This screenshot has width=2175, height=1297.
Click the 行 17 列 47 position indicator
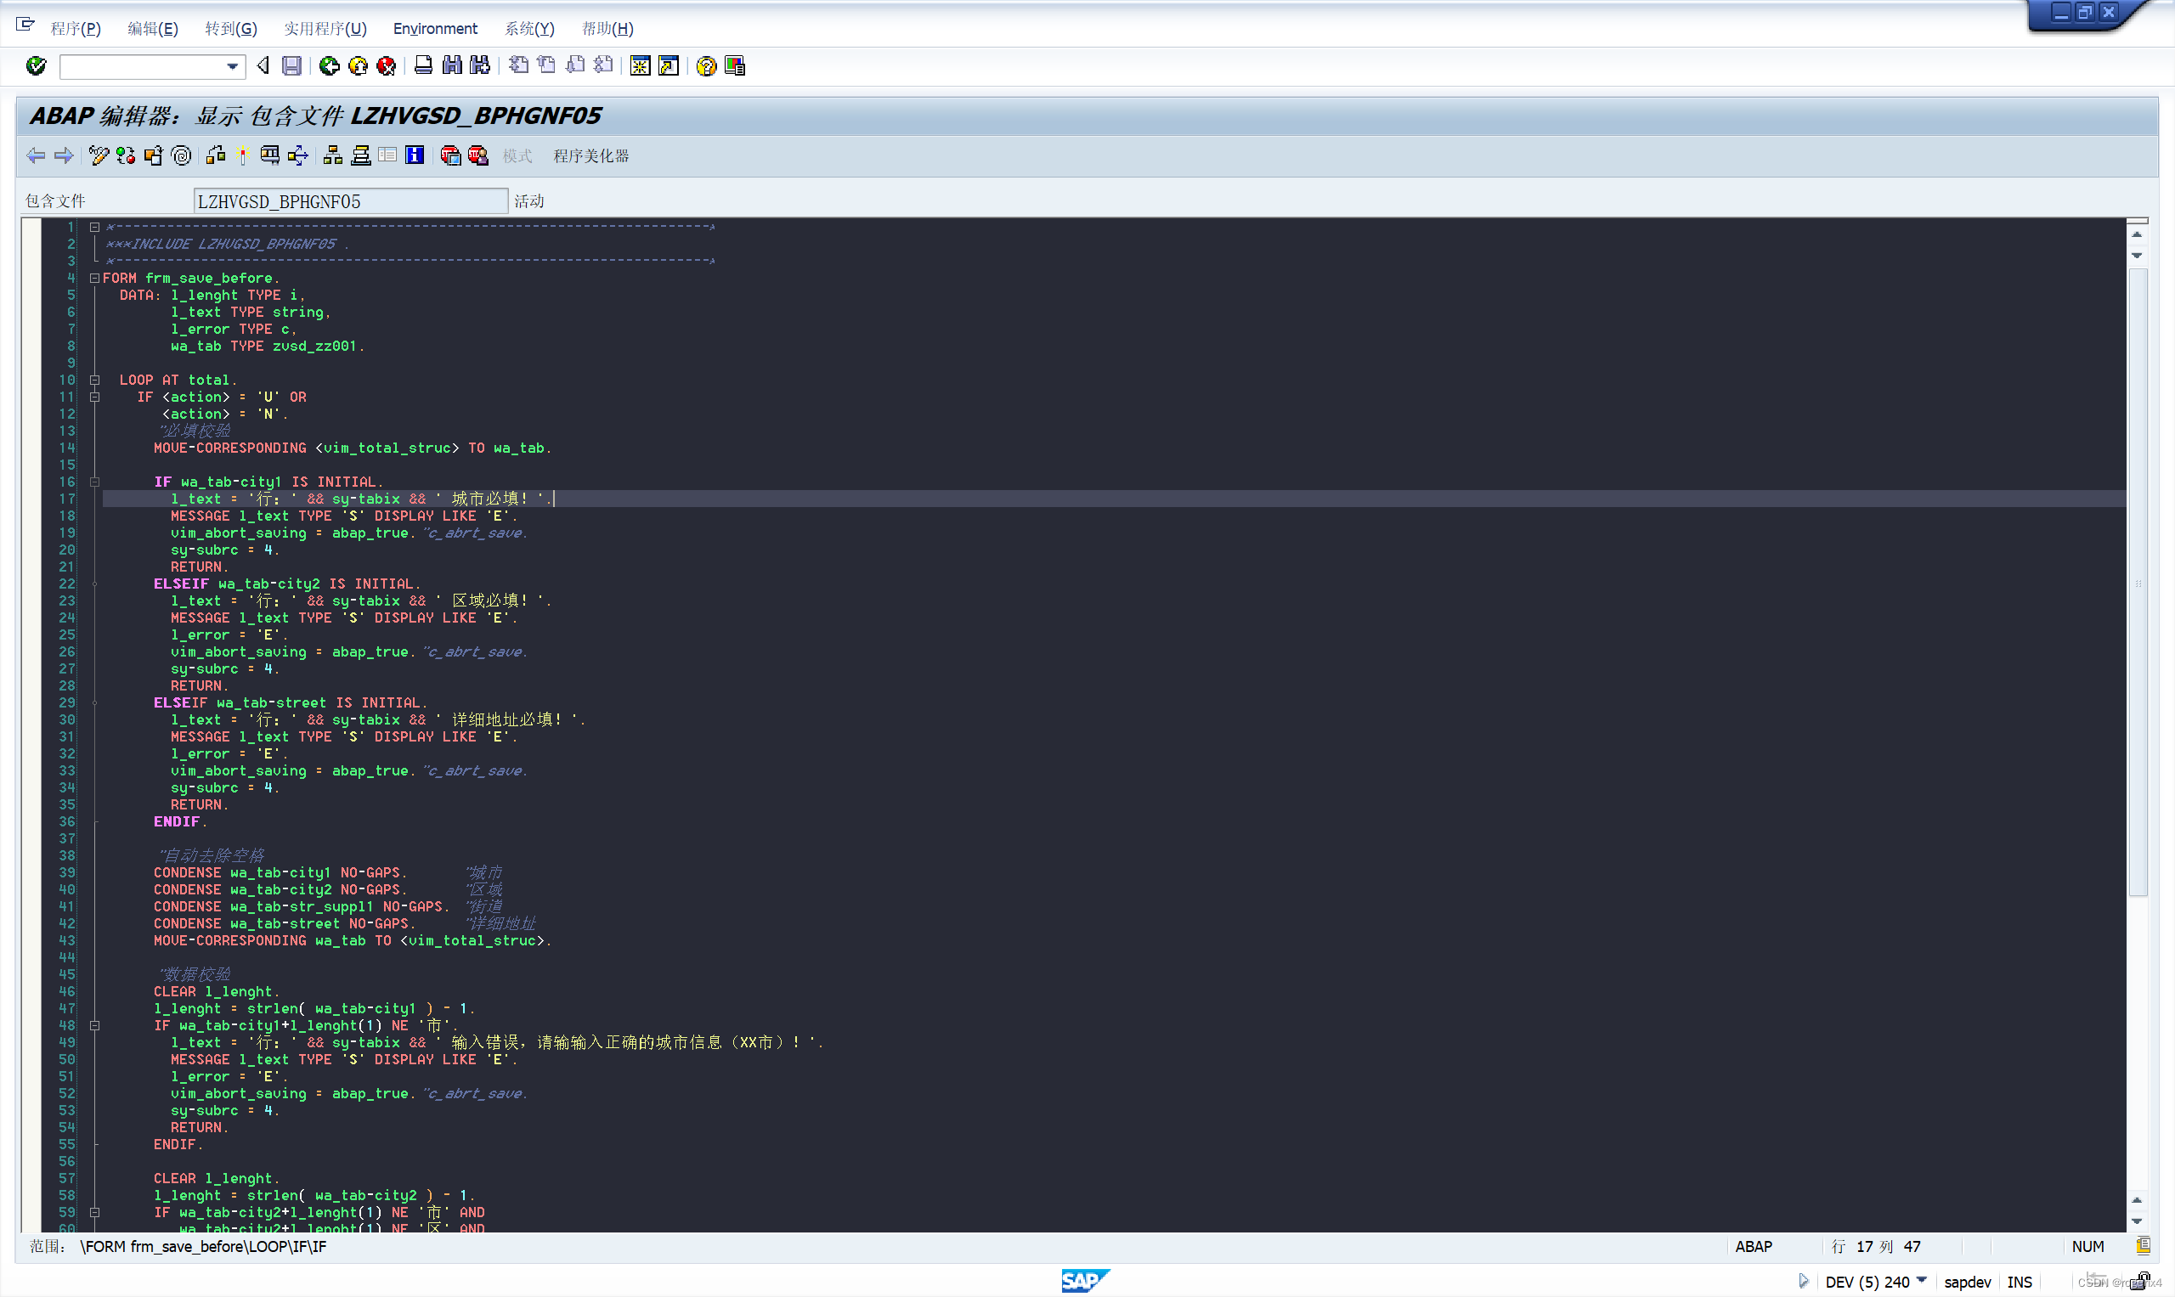(x=1876, y=1246)
